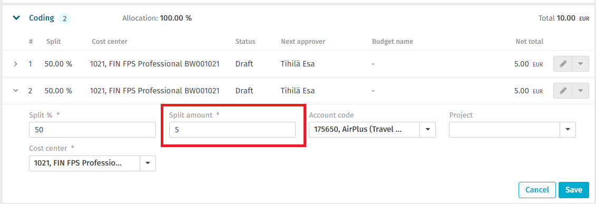Click the Split % input field

pos(92,130)
